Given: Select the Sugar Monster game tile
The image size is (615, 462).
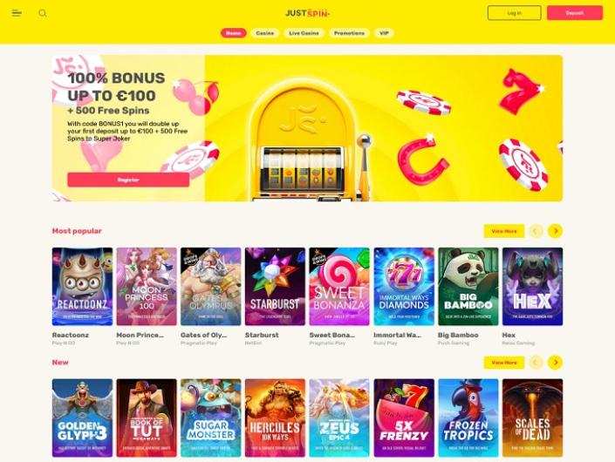Looking at the screenshot, I should click(x=210, y=418).
